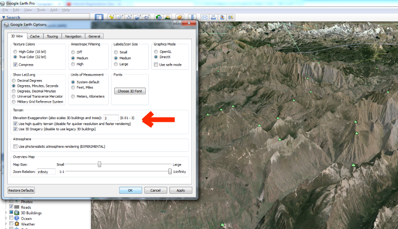Check the Ocean layer checkbox
Image resolution: width=398 pixels, height=229 pixels.
11,218
